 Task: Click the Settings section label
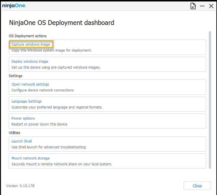(16, 76)
